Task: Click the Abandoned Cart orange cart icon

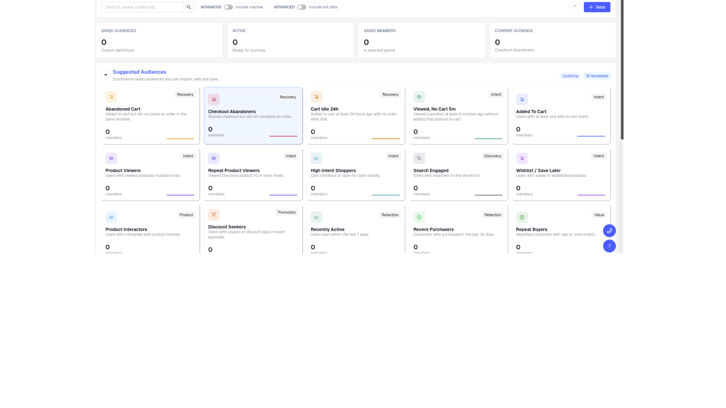Action: pyautogui.click(x=111, y=97)
